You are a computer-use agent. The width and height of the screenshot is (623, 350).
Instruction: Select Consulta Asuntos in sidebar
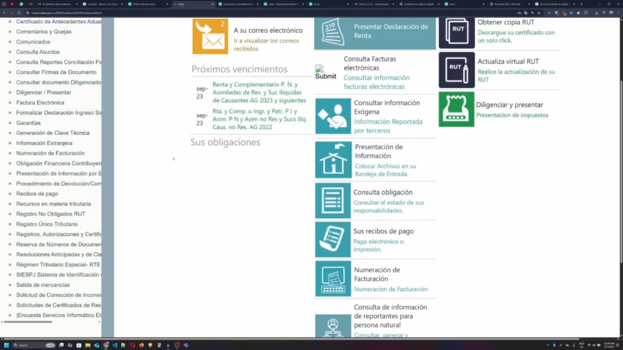(x=38, y=52)
